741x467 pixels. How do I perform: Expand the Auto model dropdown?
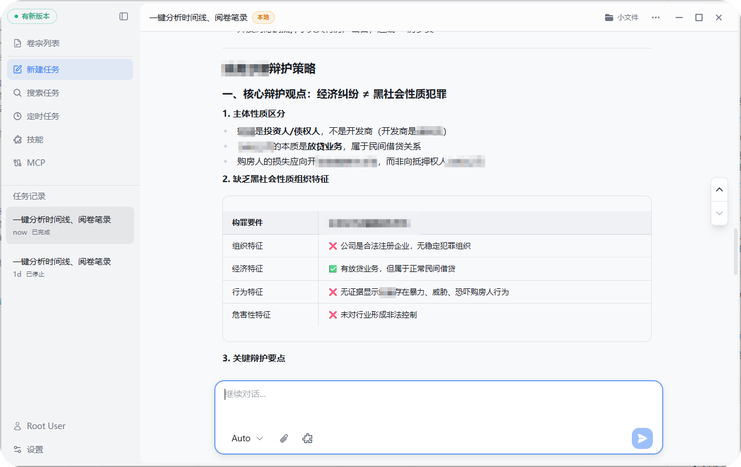coord(247,438)
